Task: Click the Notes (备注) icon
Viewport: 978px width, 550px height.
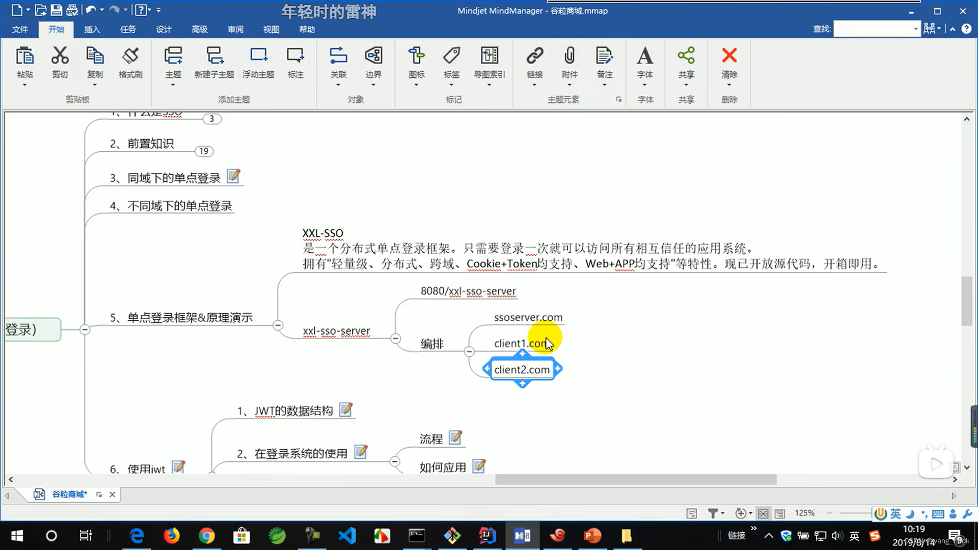Action: click(x=605, y=56)
